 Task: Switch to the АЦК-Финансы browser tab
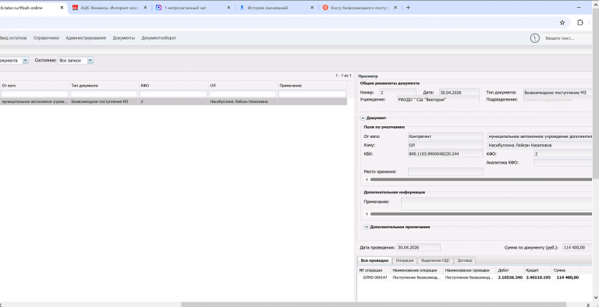tap(109, 7)
